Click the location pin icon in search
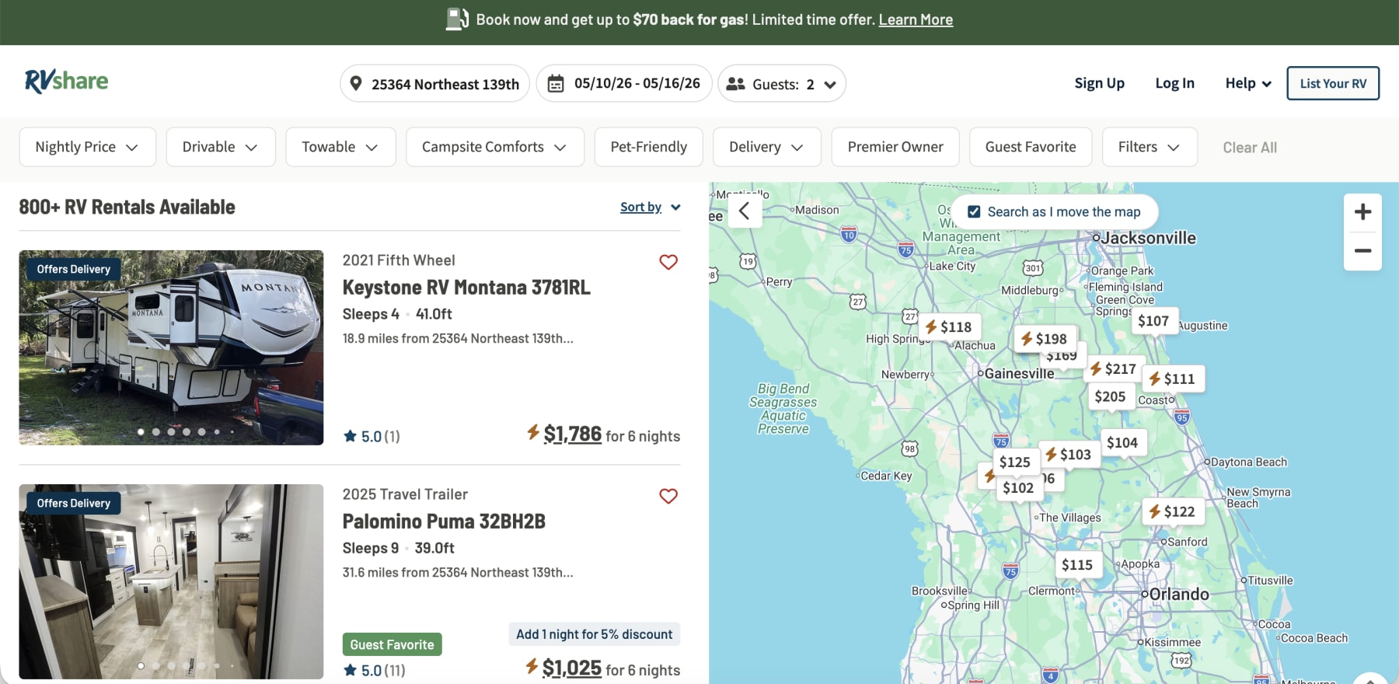Screen dimensions: 1399x684 [355, 83]
